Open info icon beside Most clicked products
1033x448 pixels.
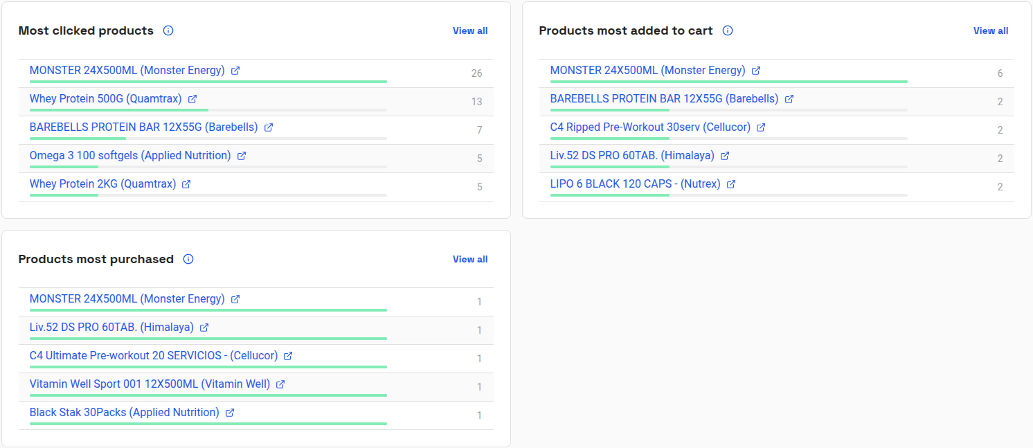[x=168, y=30]
